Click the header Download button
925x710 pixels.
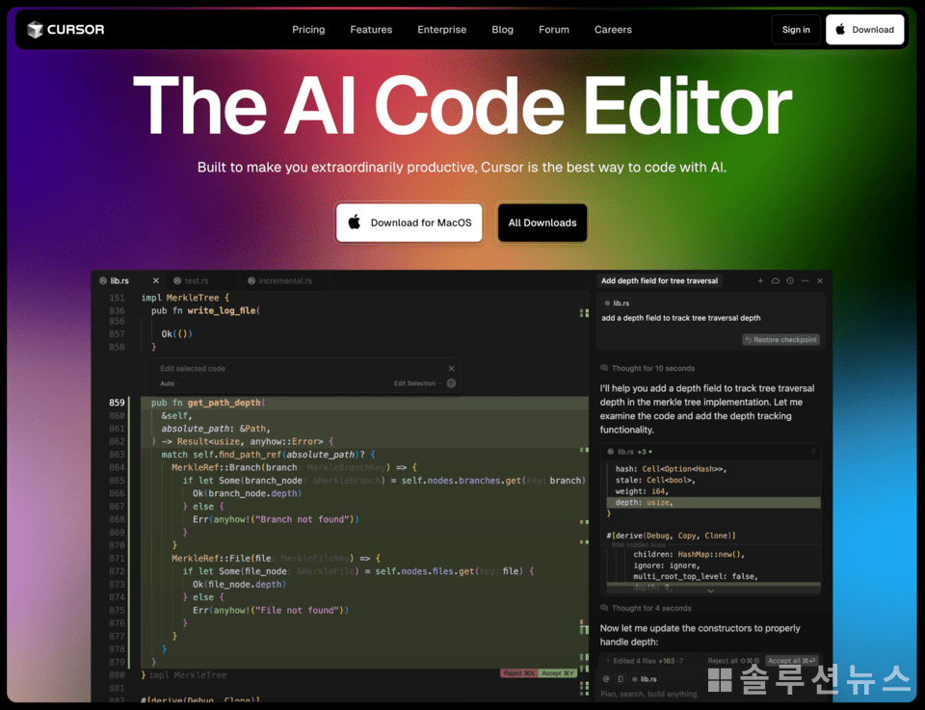[x=865, y=30]
